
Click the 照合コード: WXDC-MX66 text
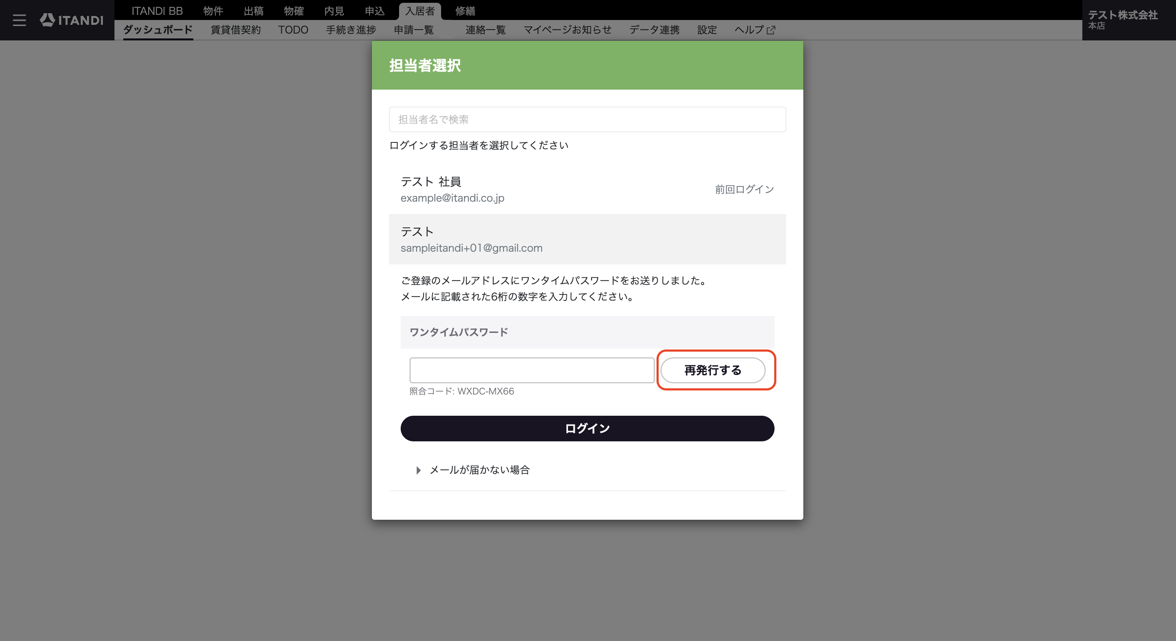462,391
